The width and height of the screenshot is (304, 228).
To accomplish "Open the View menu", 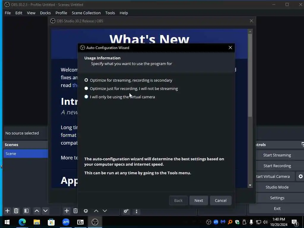I will tap(31, 13).
